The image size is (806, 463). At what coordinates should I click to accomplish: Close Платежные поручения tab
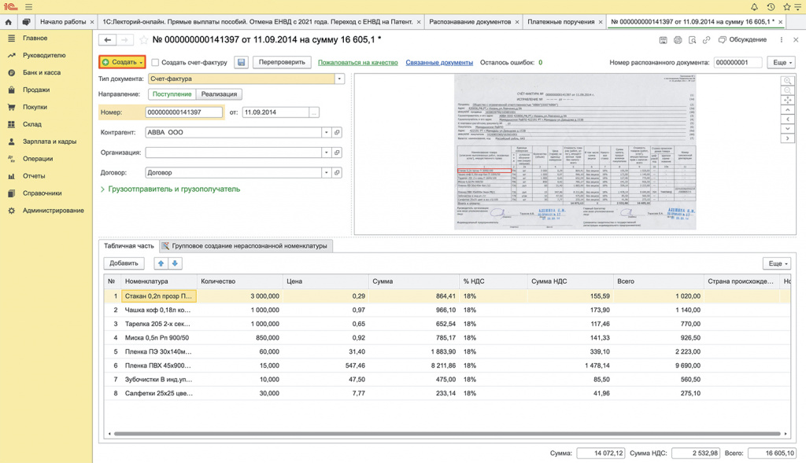(x=601, y=22)
